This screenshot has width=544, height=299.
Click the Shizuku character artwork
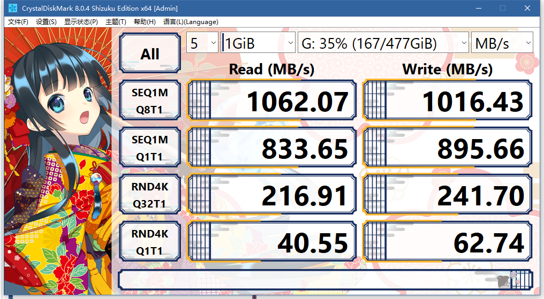coord(58,161)
